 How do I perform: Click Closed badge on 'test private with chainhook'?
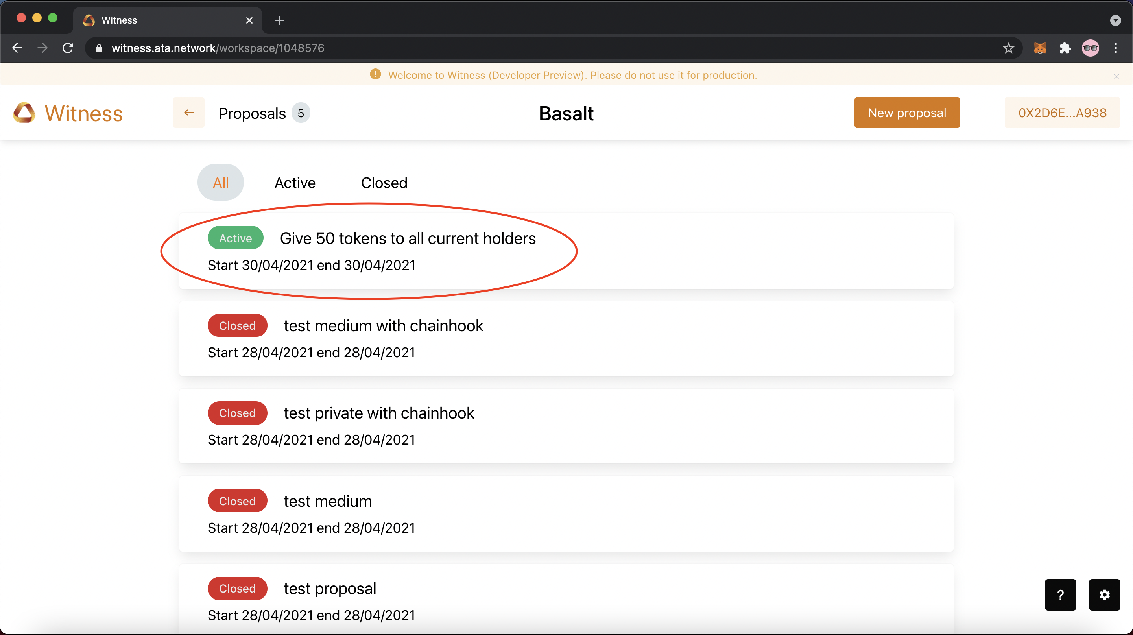238,413
